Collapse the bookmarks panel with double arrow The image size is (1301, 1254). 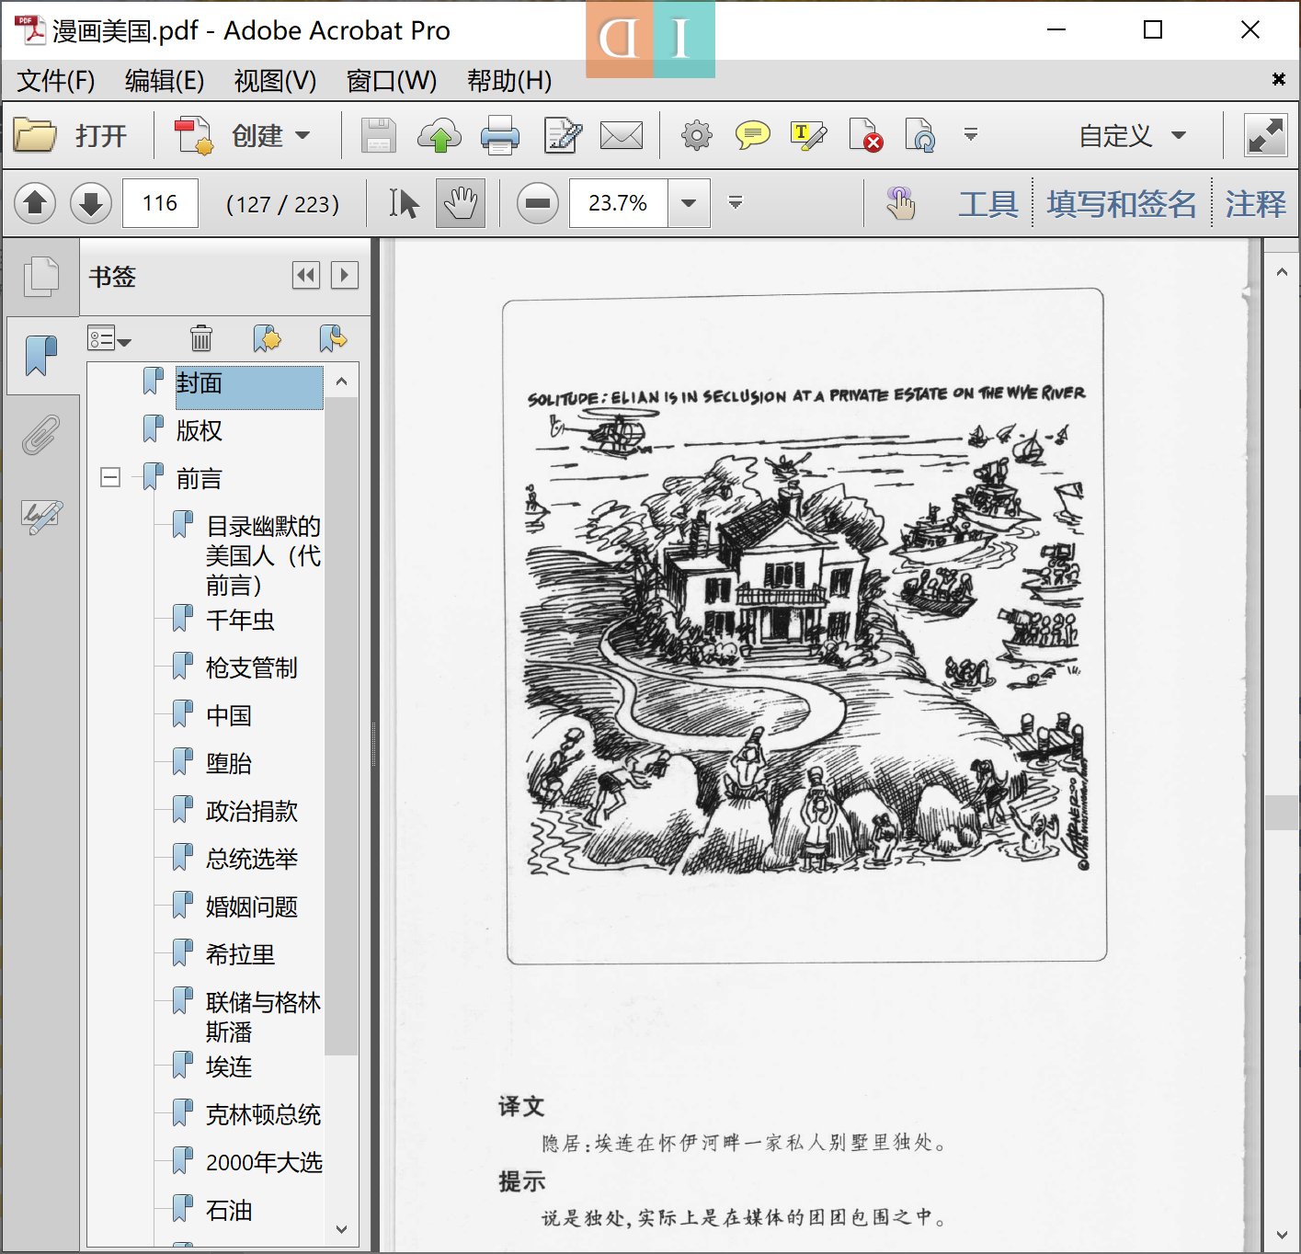coord(305,275)
